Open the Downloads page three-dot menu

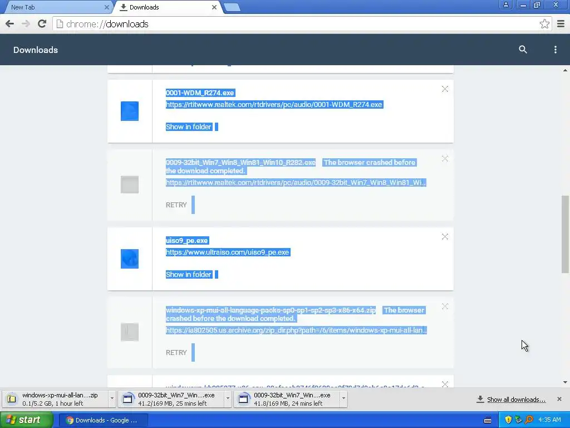point(555,50)
